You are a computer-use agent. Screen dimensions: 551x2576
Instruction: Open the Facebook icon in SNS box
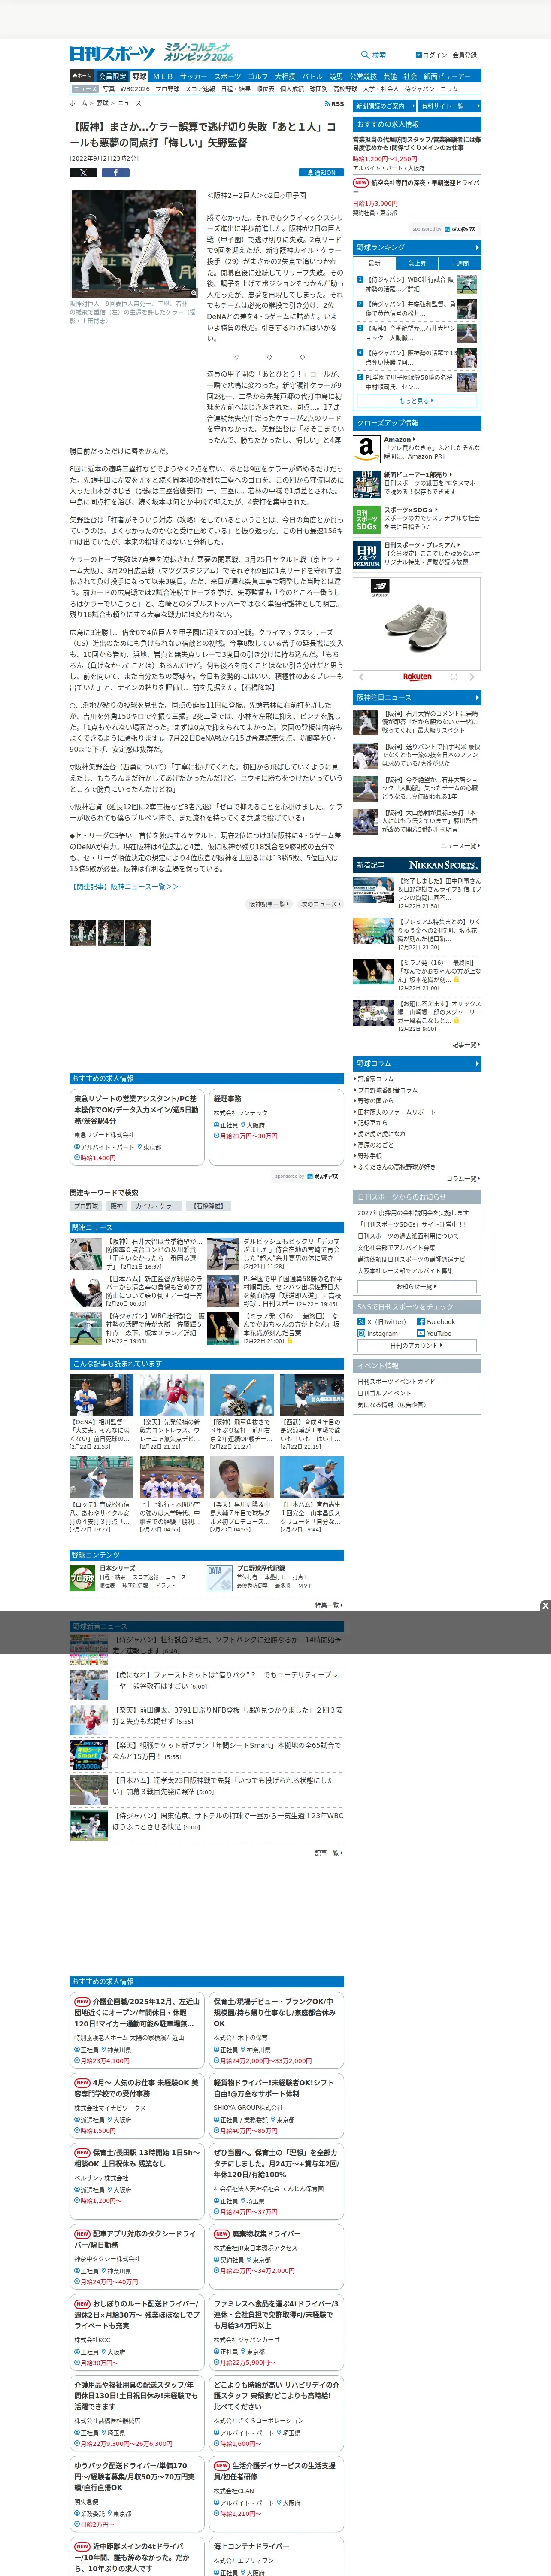(x=421, y=1321)
